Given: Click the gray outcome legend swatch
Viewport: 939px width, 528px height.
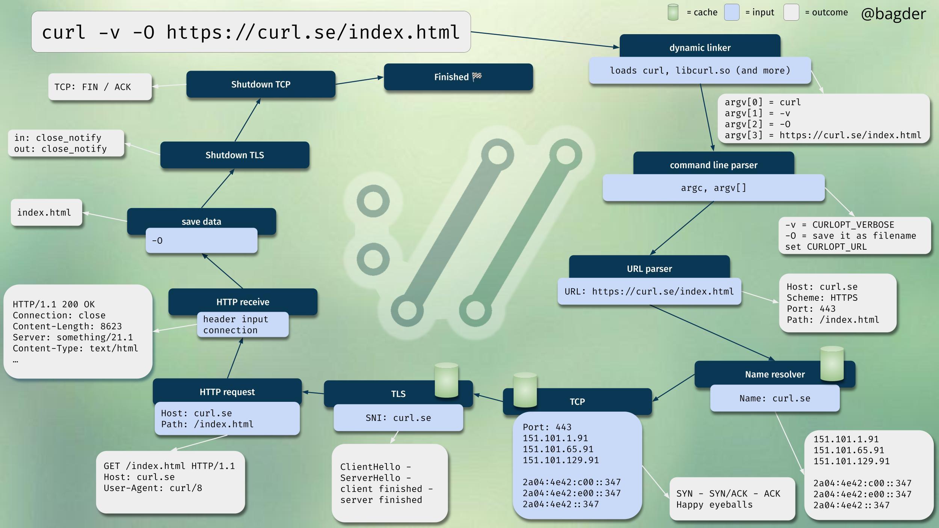Looking at the screenshot, I should coord(791,12).
